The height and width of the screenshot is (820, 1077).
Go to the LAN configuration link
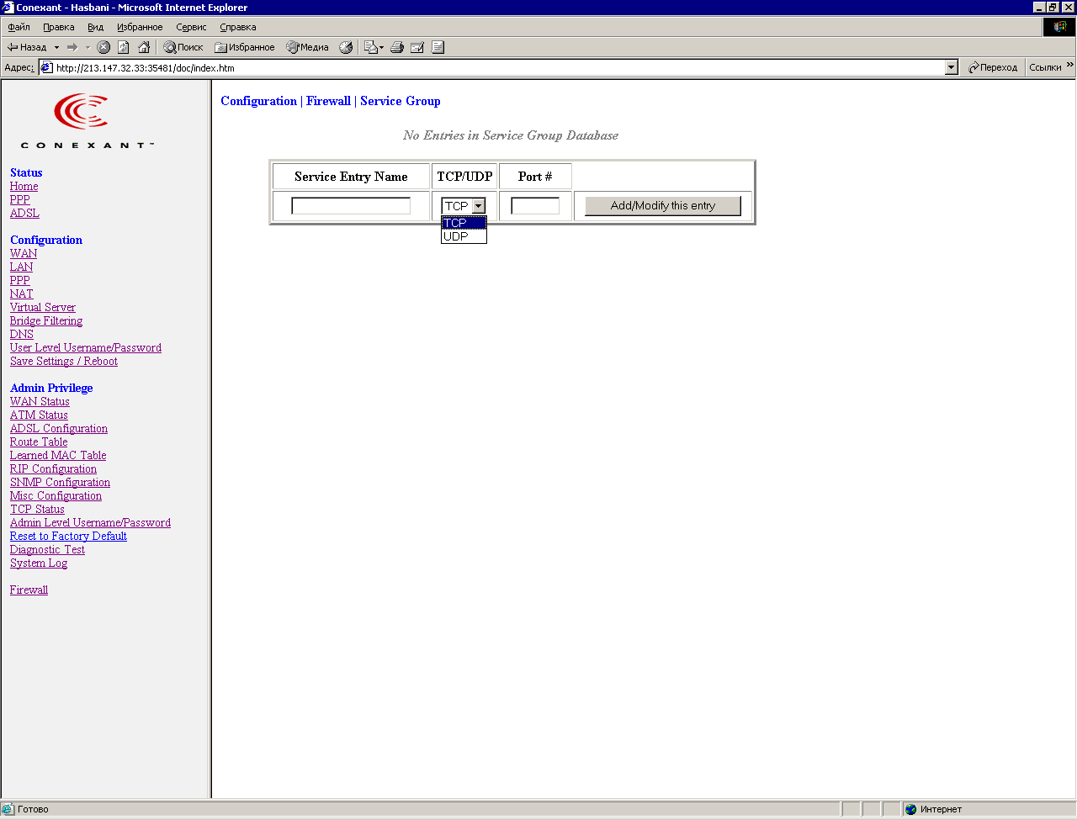(x=22, y=267)
